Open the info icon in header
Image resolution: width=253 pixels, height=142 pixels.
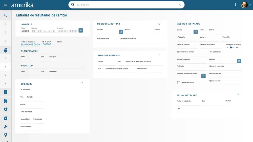pos(235,5)
